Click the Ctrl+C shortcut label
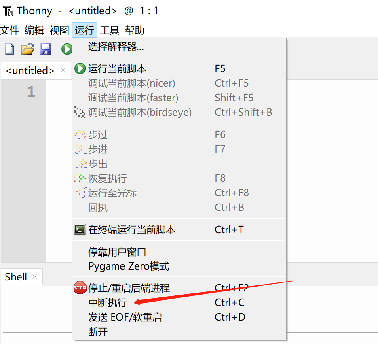Image resolution: width=378 pixels, height=344 pixels. pyautogui.click(x=230, y=302)
